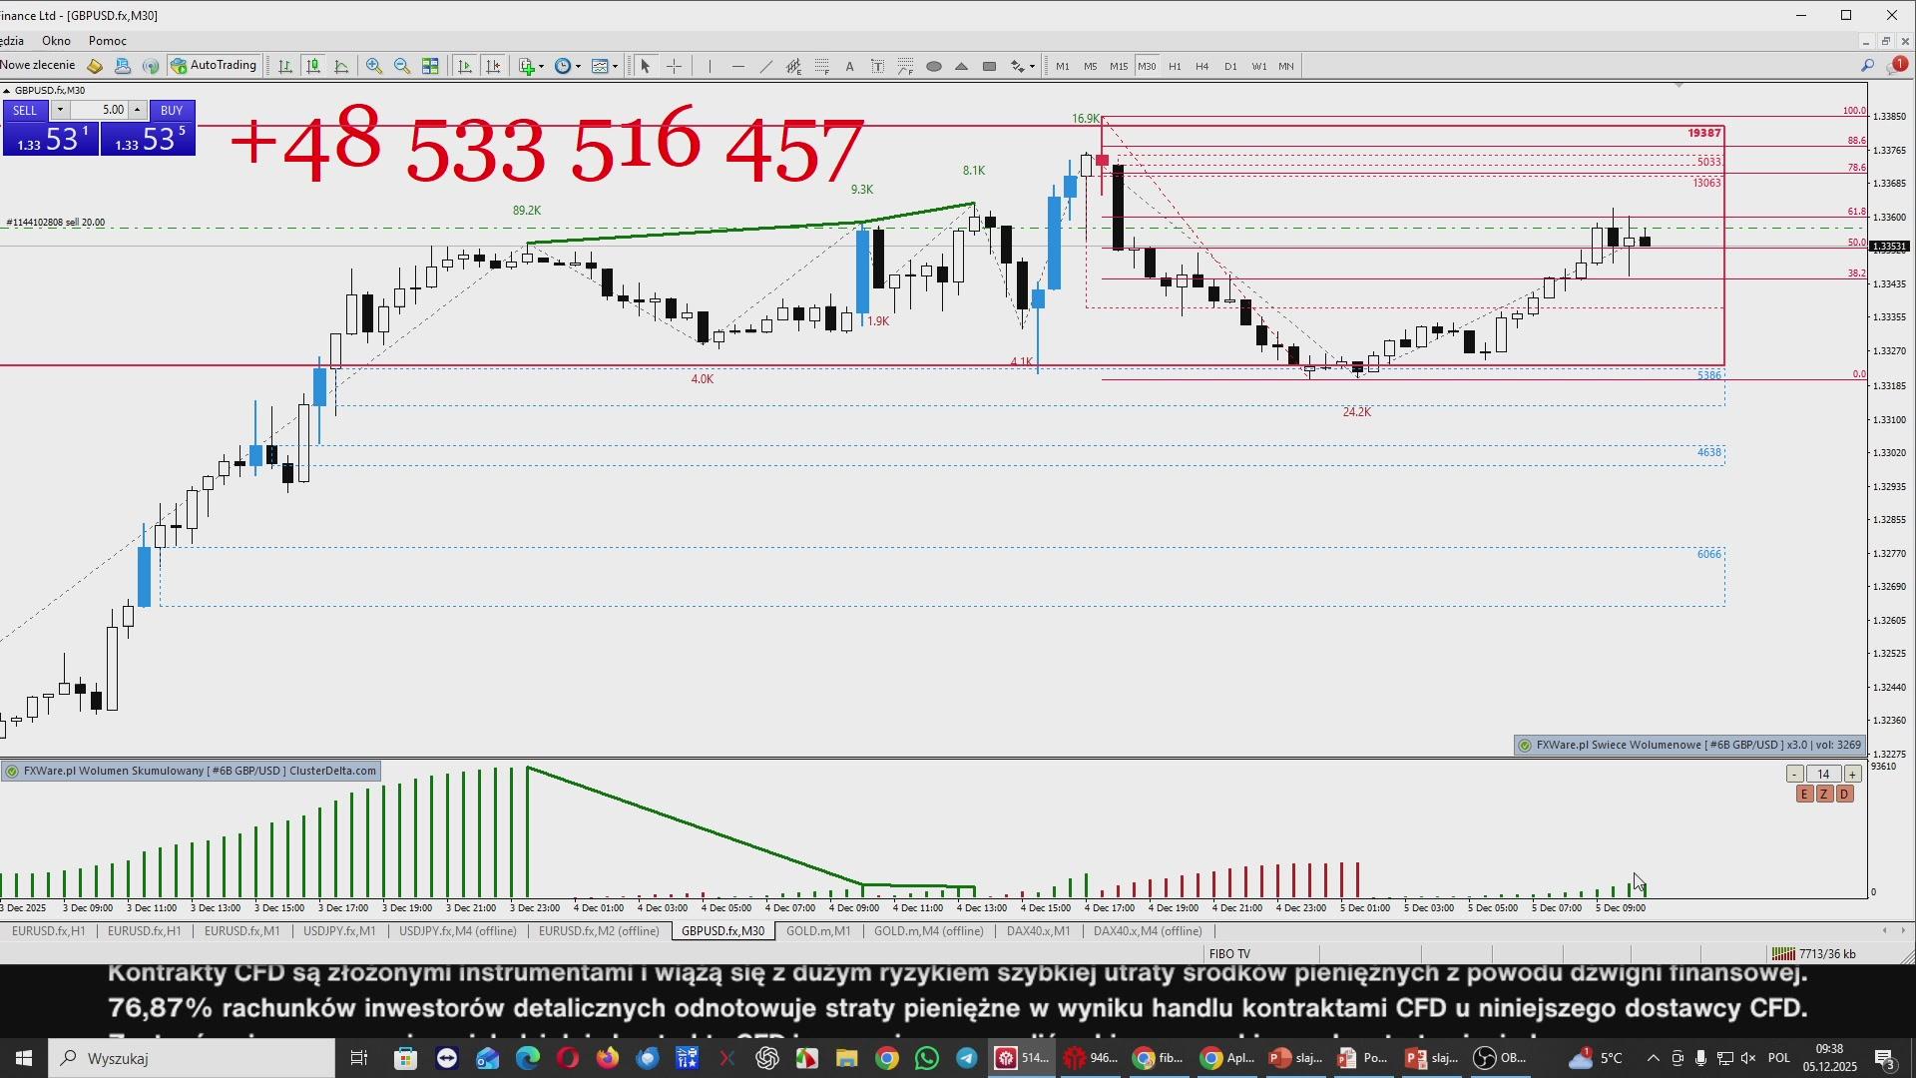Toggle the chart auto scroll icon
The image size is (1916, 1078).
(465, 66)
